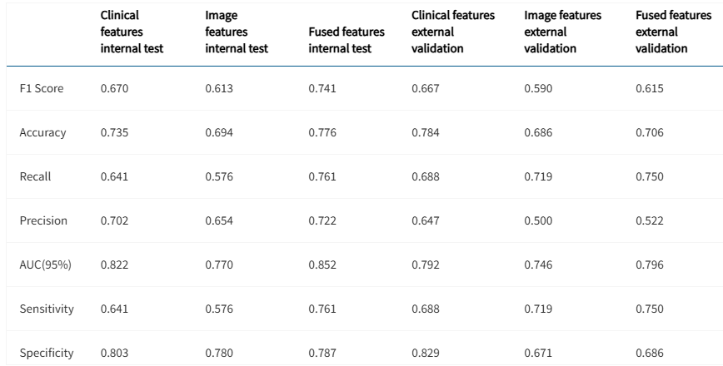Click Image features external validation header
723x366 pixels.
click(x=562, y=32)
